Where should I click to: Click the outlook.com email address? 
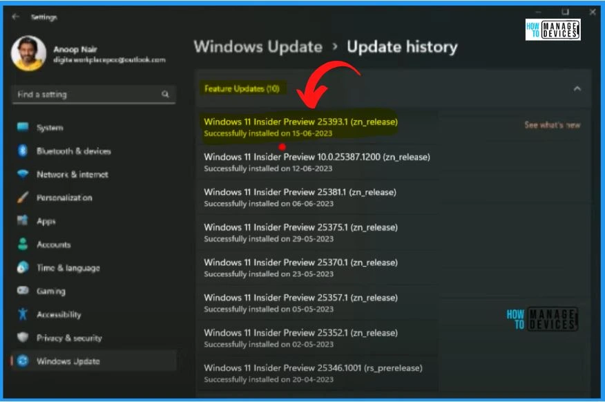click(x=110, y=59)
